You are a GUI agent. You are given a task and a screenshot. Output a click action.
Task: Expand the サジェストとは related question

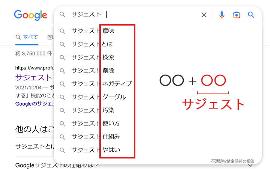[34, 146]
